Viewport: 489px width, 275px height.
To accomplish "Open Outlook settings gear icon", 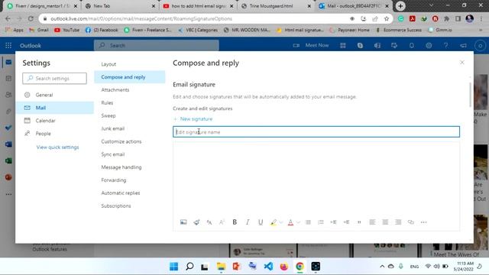I will (x=429, y=46).
